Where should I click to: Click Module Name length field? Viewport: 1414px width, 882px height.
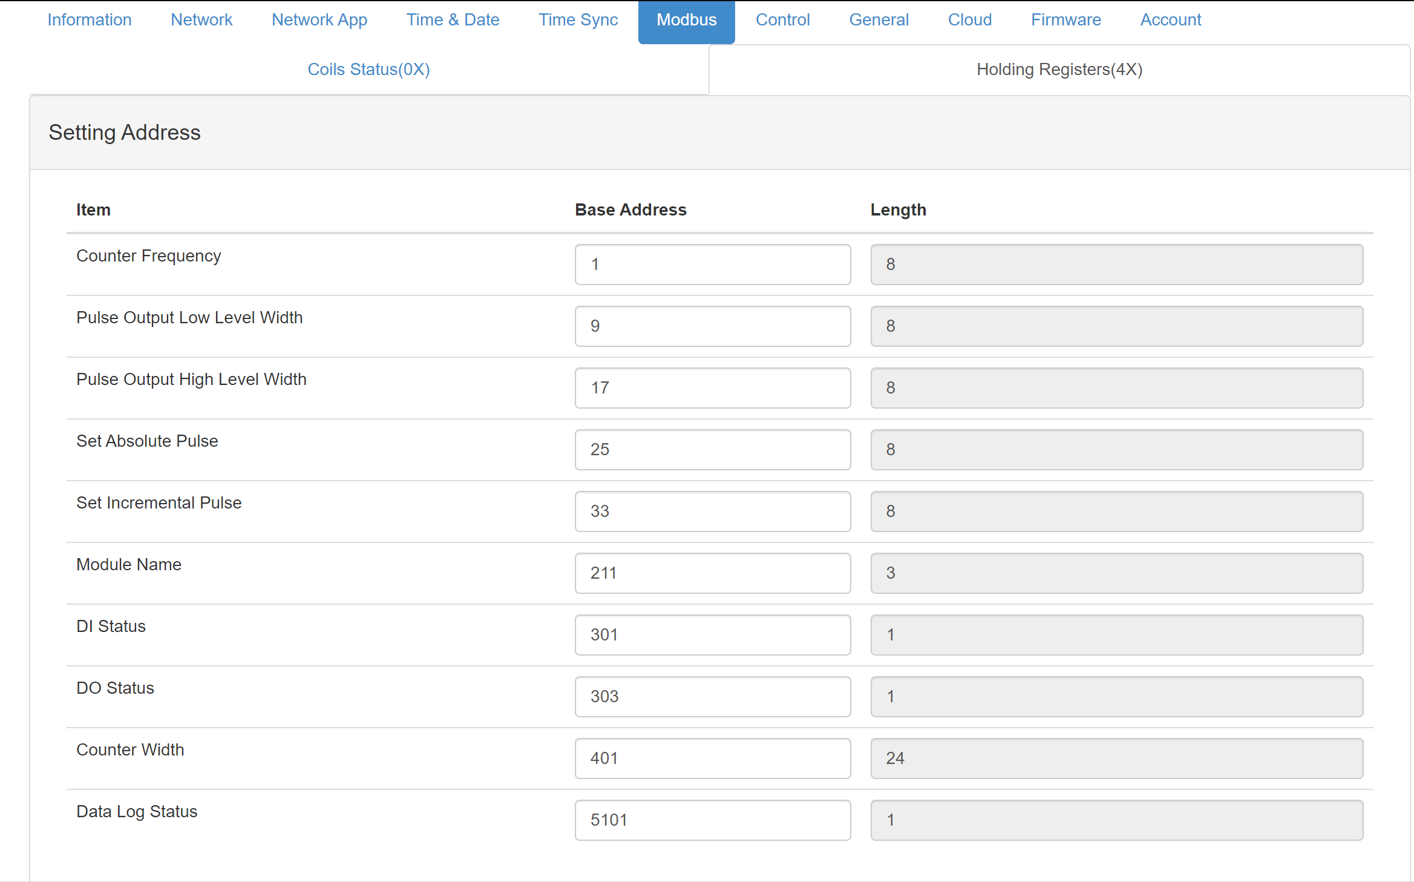1117,573
